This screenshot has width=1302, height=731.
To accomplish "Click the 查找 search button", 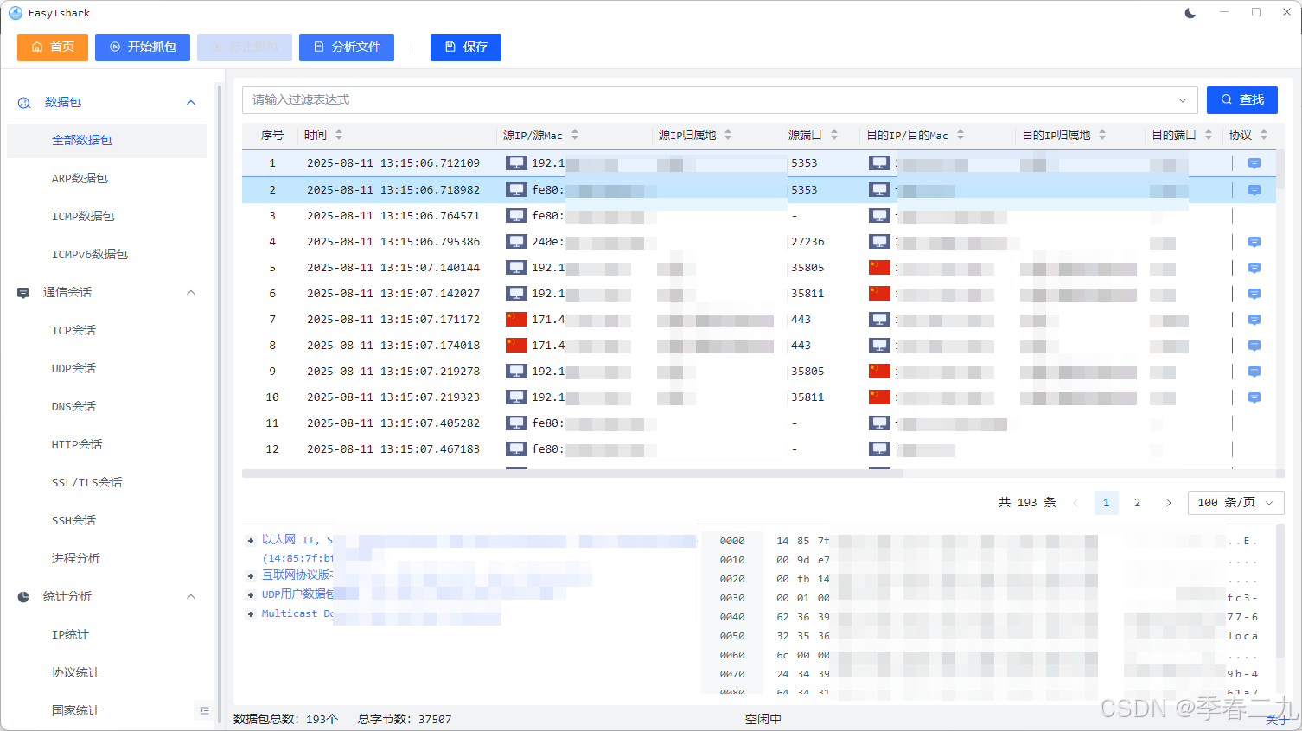I will 1242,99.
